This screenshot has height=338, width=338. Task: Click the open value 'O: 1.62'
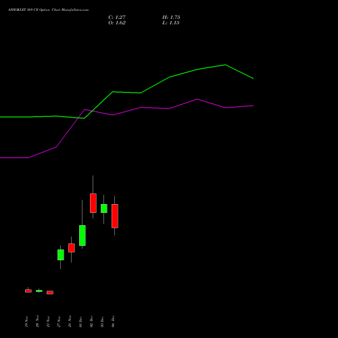(117, 23)
